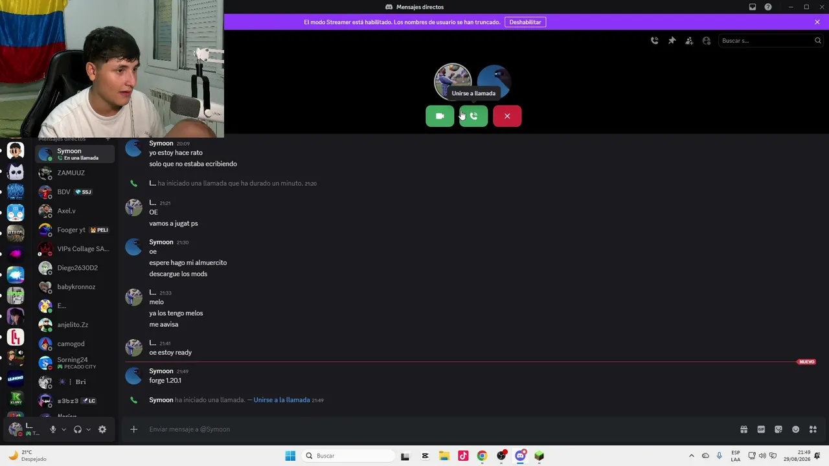Expand headphone output options arrow

pyautogui.click(x=89, y=429)
